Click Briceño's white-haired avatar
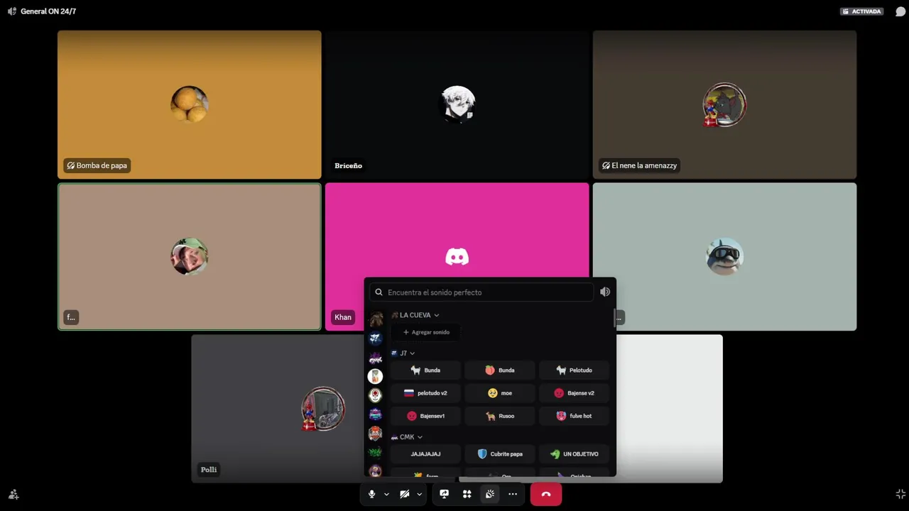The image size is (909, 511). point(457,104)
